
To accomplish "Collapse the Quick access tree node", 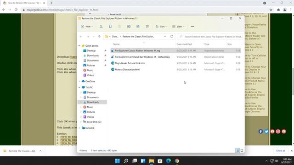I will click(79, 46).
